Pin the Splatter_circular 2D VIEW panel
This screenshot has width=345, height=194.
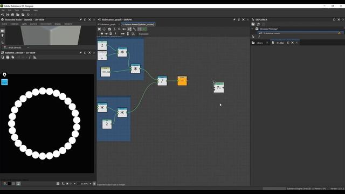point(80,53)
